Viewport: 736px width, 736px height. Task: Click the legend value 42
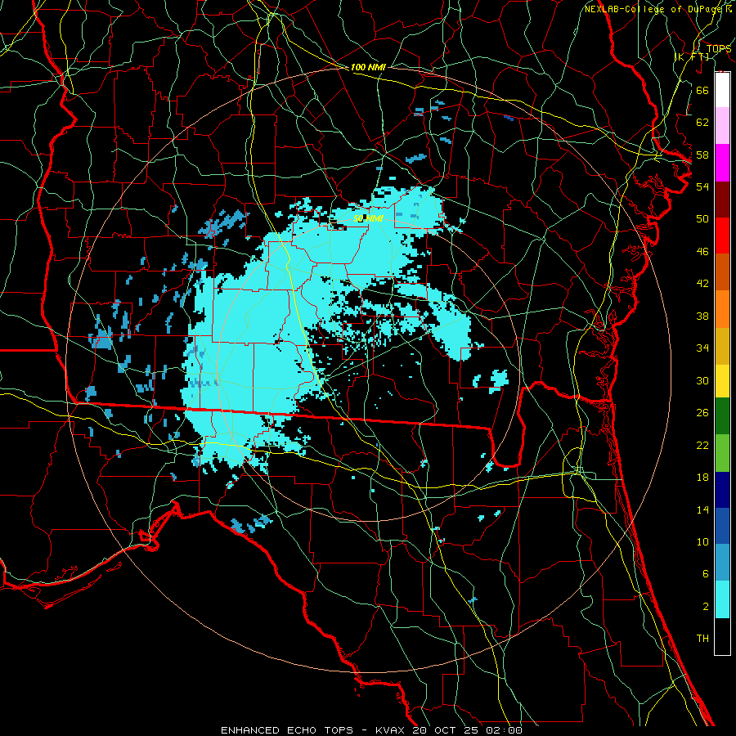point(702,284)
